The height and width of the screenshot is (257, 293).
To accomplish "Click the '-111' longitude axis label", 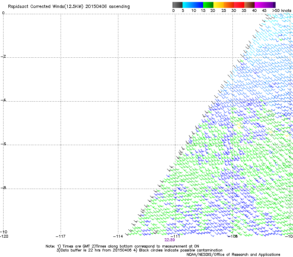I will (175, 236).
